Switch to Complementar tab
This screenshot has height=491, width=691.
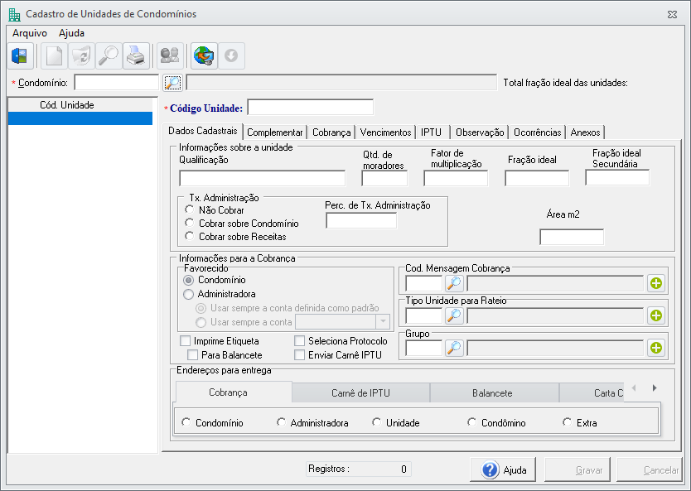coord(274,132)
